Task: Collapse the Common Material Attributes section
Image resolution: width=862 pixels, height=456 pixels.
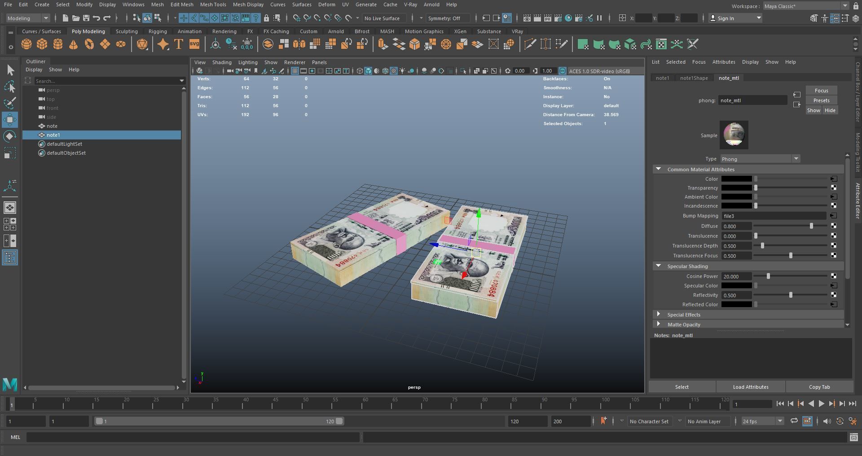Action: pos(659,169)
